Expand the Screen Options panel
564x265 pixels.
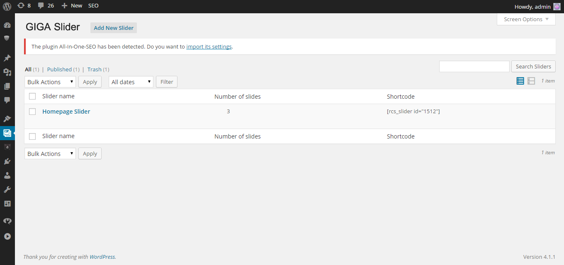coord(526,19)
